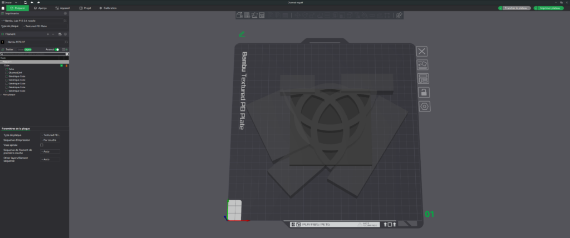Click the Add object cube icon
Screen dimensions: 570x238
pyautogui.click(x=239, y=15)
